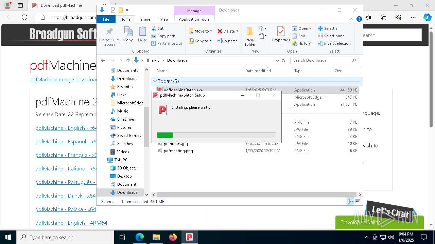Open file History in ribbon
Image resolution: width=435 pixels, height=244 pixels.
(301, 43)
